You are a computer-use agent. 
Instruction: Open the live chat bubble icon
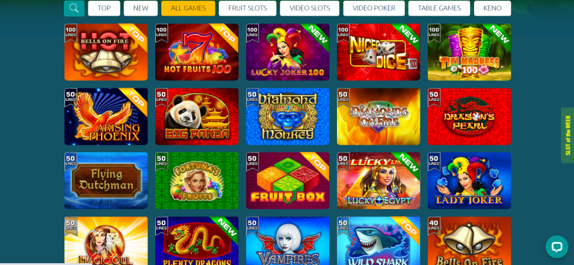(x=557, y=247)
